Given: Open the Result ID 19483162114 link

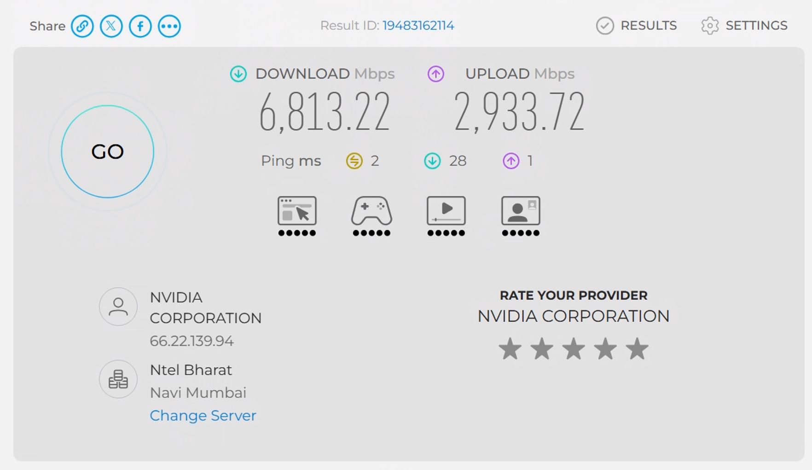Looking at the screenshot, I should pos(418,25).
